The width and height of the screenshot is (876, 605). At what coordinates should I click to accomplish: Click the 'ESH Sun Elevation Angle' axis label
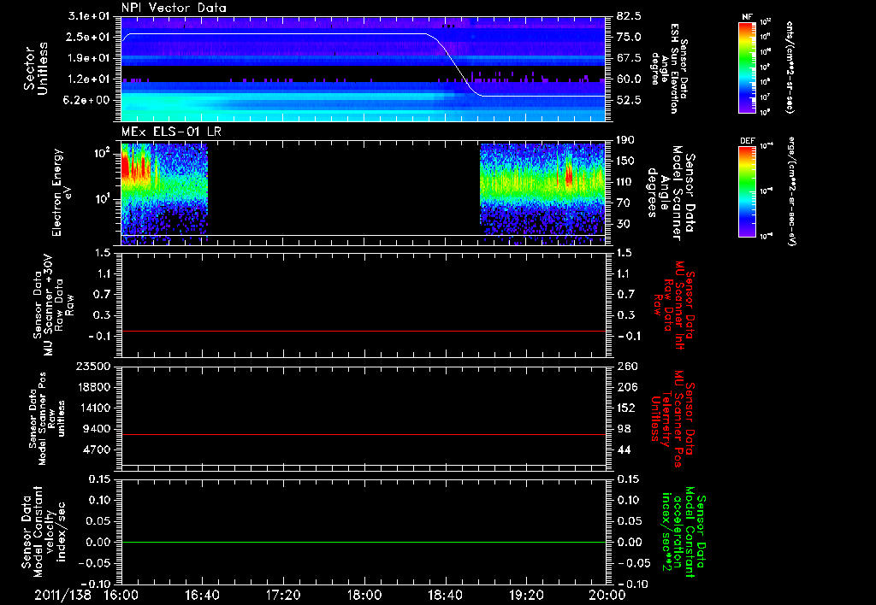[x=669, y=68]
